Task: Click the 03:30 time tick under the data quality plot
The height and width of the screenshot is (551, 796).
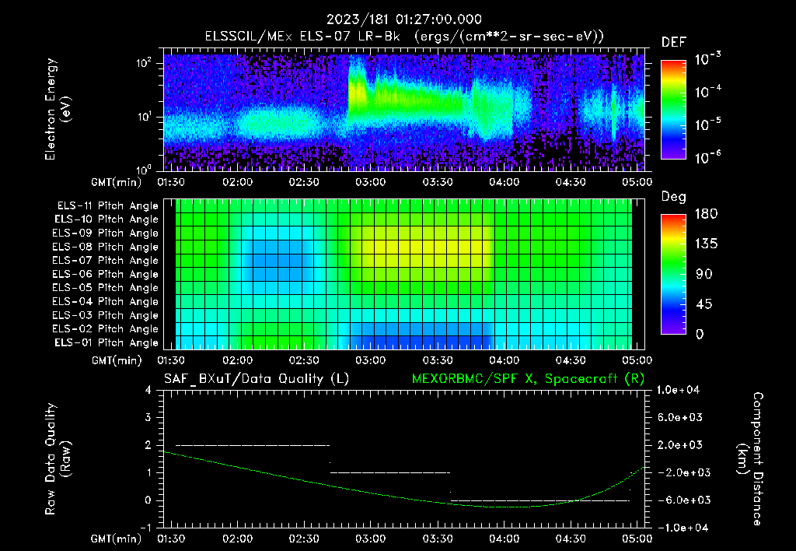Action: (x=437, y=539)
